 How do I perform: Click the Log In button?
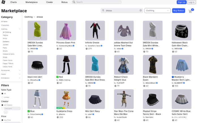pos(191,2)
